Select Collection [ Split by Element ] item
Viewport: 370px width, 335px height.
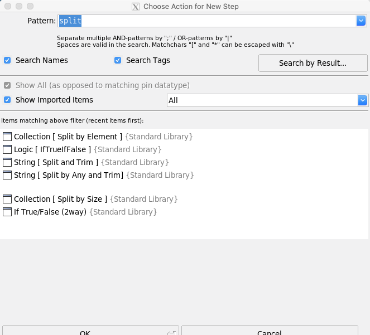pos(68,137)
